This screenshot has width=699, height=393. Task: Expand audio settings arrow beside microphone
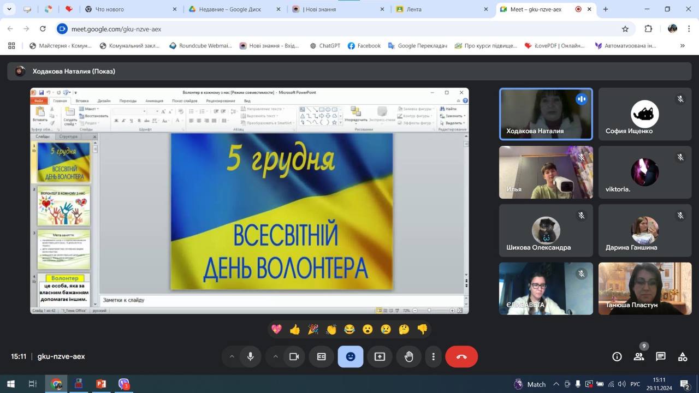pyautogui.click(x=232, y=356)
